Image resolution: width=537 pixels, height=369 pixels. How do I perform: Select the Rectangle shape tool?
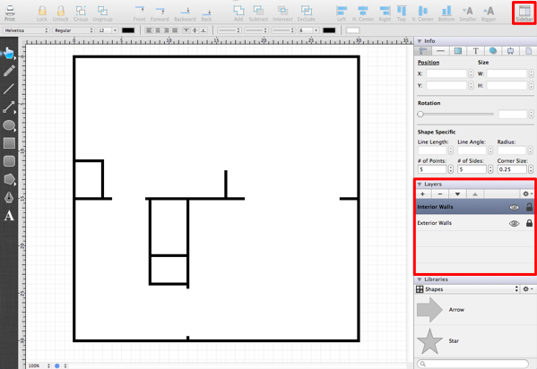pos(9,143)
